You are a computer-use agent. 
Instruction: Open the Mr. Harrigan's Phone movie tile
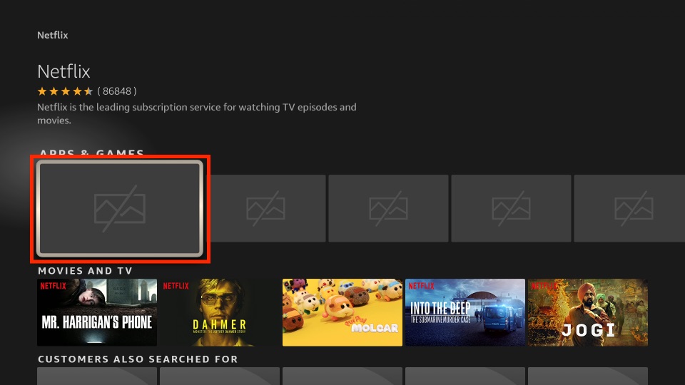pyautogui.click(x=97, y=312)
